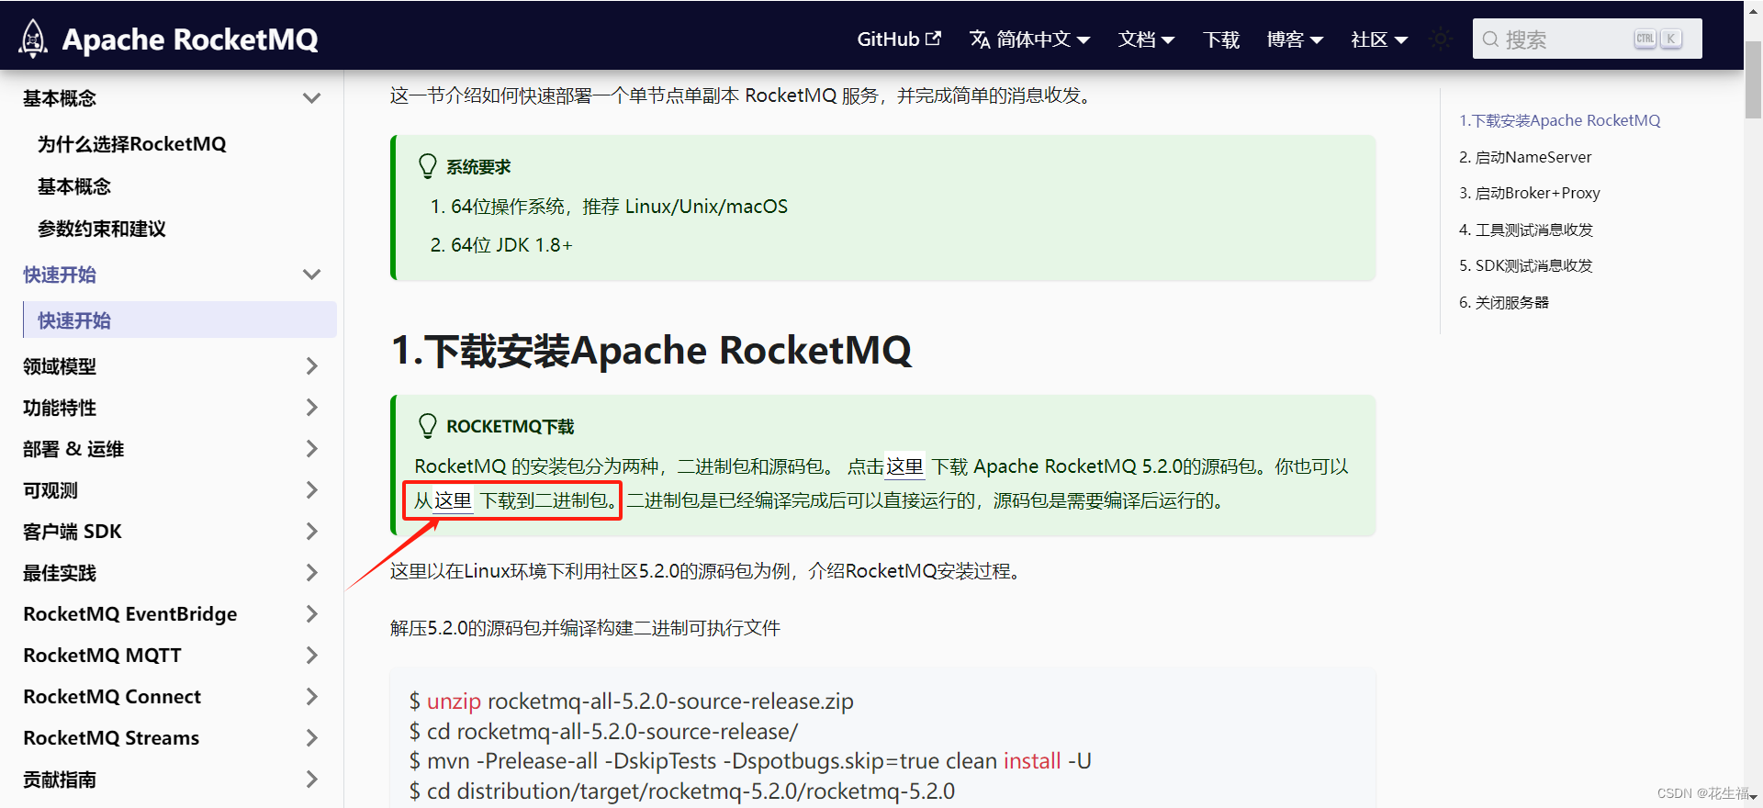The width and height of the screenshot is (1763, 808).
Task: Open the 基本概念 sub-page in the sidebar
Action: (x=73, y=186)
